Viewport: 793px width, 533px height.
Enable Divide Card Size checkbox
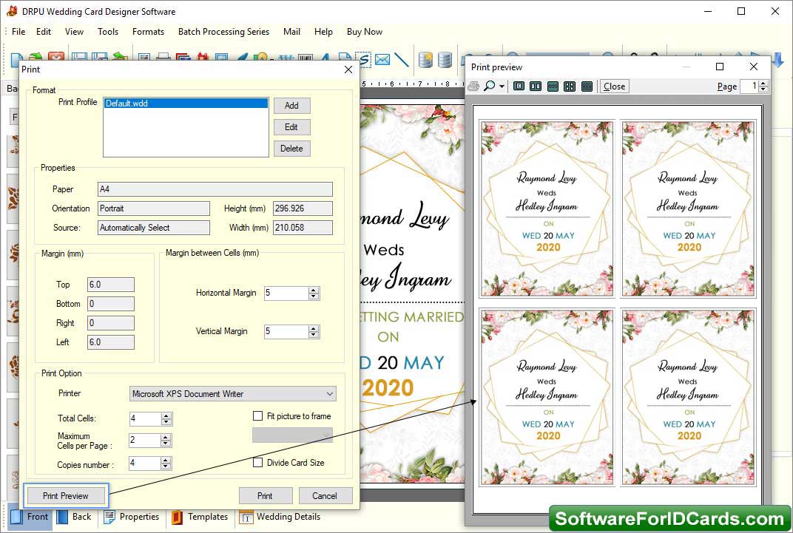[257, 462]
